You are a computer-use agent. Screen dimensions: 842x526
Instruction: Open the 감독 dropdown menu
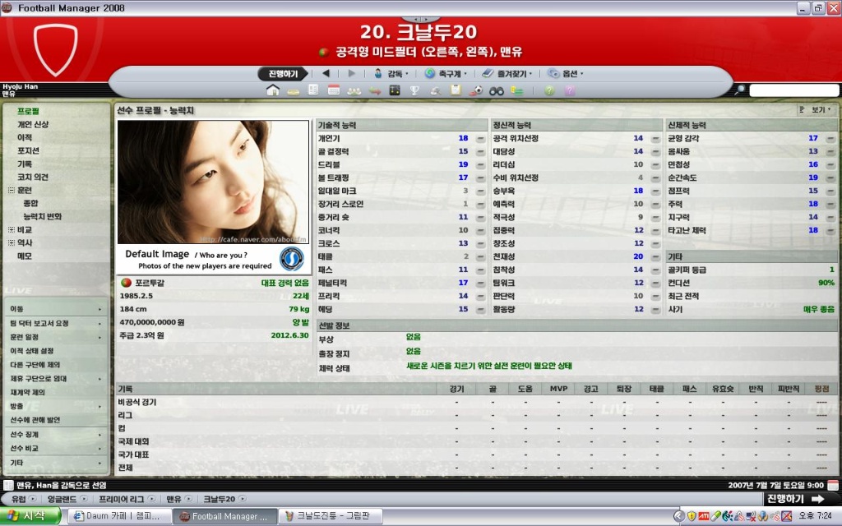[x=391, y=73]
